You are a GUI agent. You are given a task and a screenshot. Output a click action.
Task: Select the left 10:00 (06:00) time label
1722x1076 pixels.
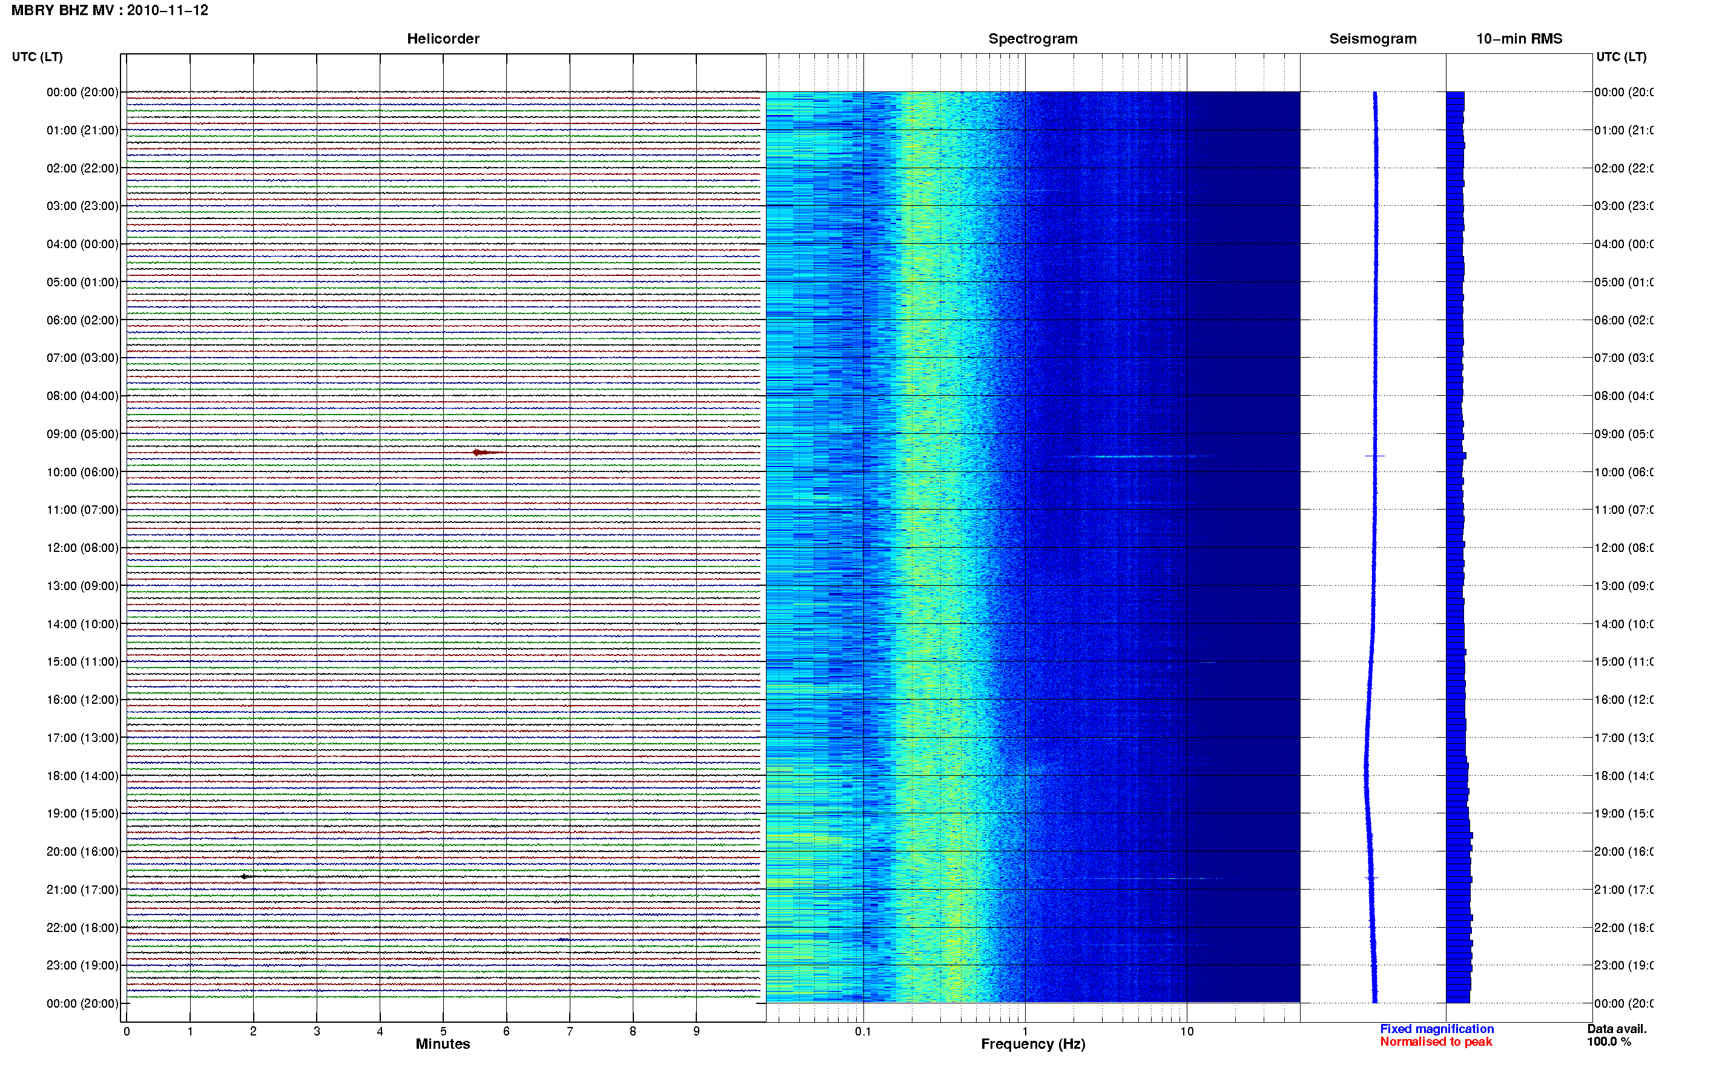[82, 473]
